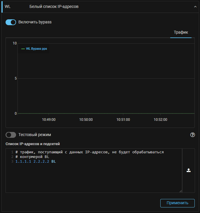Screen dimensions: 200x213
Task: Place cursor on the 2.2.2.2 address
Action: [x=41, y=161]
